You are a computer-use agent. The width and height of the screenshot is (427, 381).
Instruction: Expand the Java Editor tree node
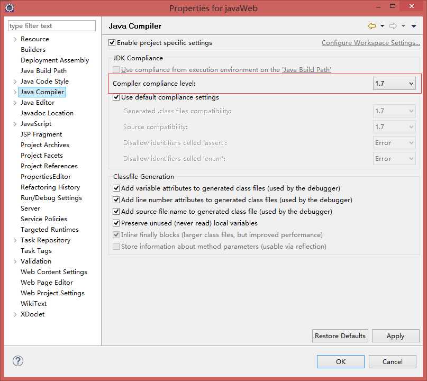point(15,103)
